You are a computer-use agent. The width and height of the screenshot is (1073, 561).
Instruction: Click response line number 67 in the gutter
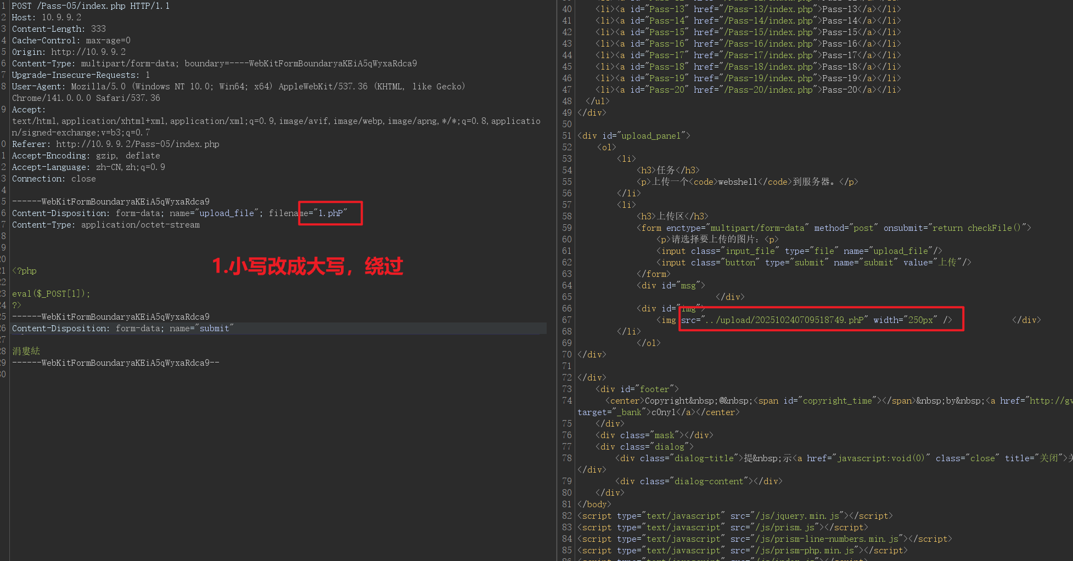coord(567,320)
